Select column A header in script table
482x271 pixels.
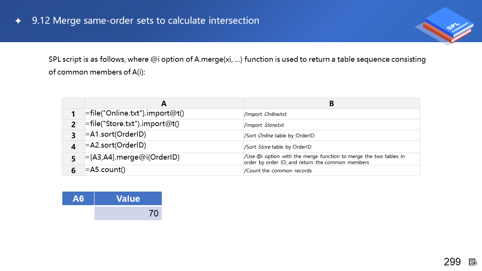coord(164,104)
